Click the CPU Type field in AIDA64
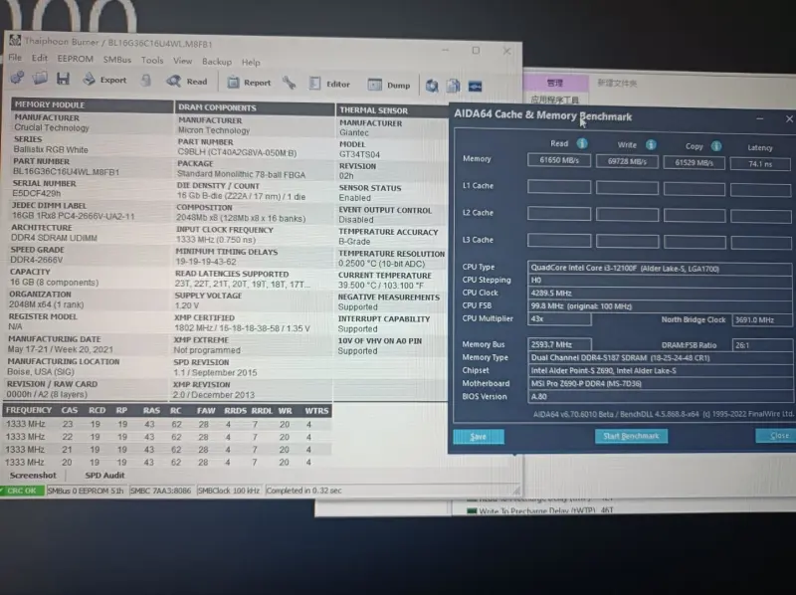Screen dimensions: 796x595 660,269
